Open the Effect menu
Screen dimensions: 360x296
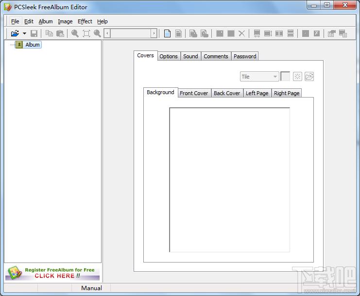pyautogui.click(x=85, y=21)
